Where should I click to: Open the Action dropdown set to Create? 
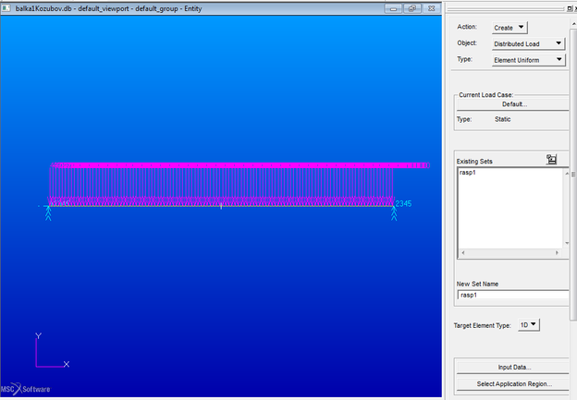point(509,28)
